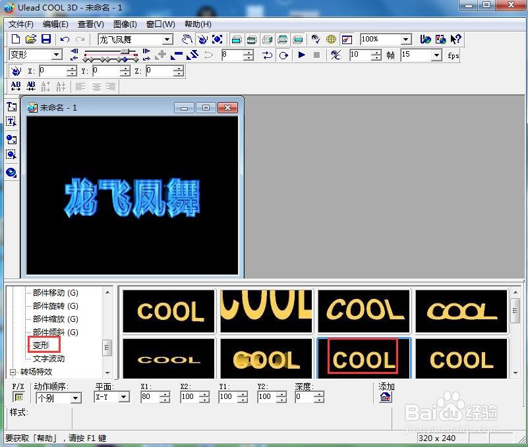This screenshot has width=528, height=447.
Task: Select 部件移动 (G) in effects tree
Action: tap(55, 293)
